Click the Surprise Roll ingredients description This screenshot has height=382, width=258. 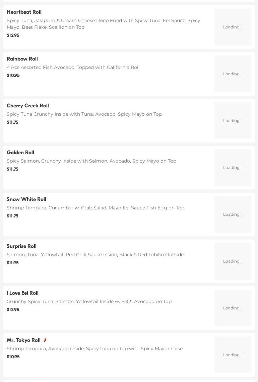(x=95, y=255)
